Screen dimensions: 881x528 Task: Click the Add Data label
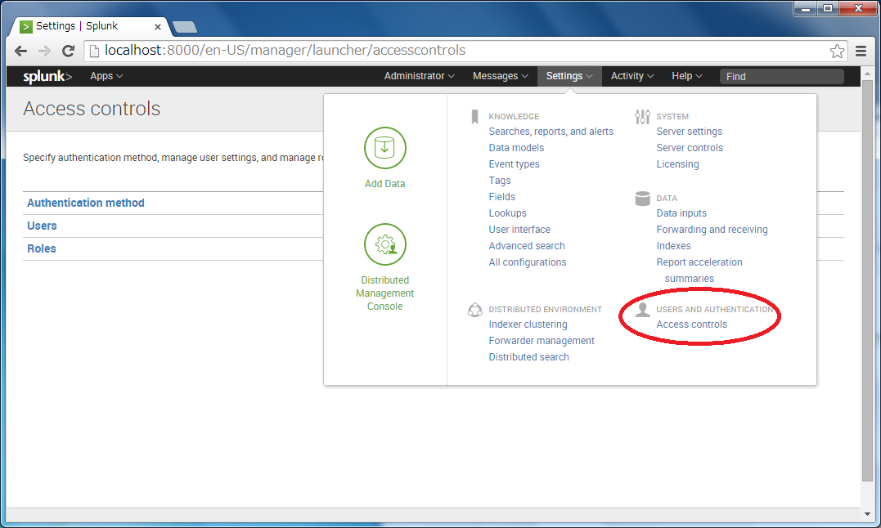pyautogui.click(x=385, y=183)
